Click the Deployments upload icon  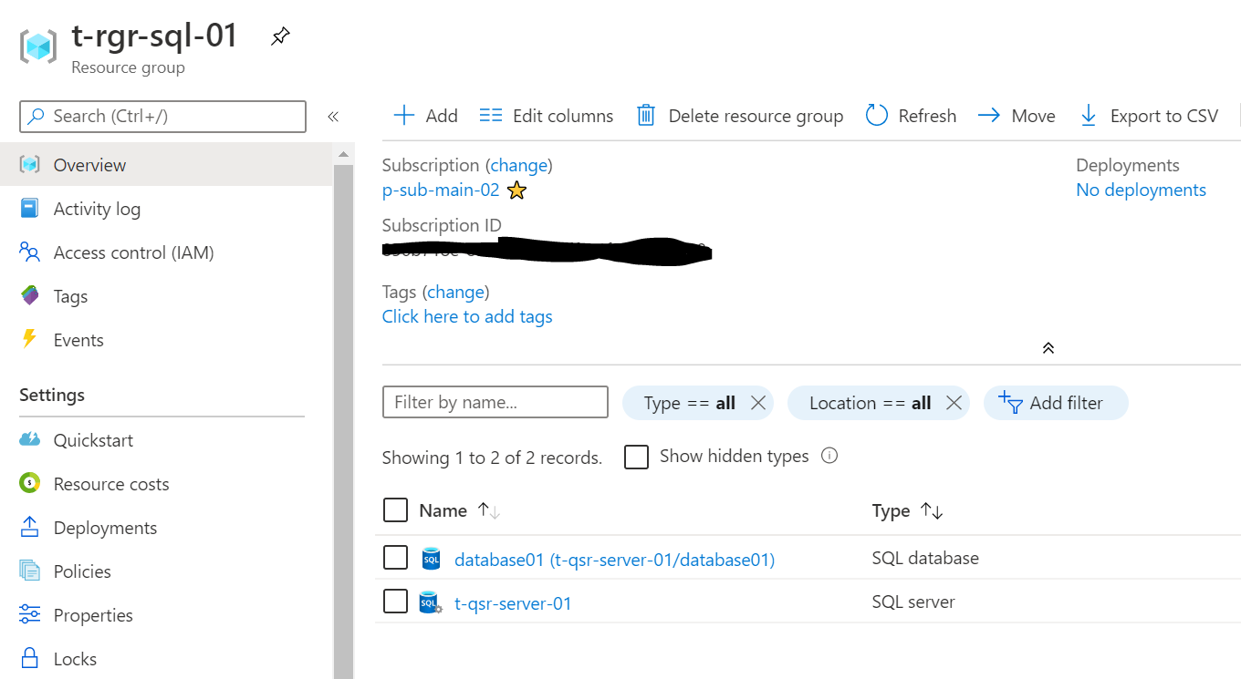click(x=30, y=527)
